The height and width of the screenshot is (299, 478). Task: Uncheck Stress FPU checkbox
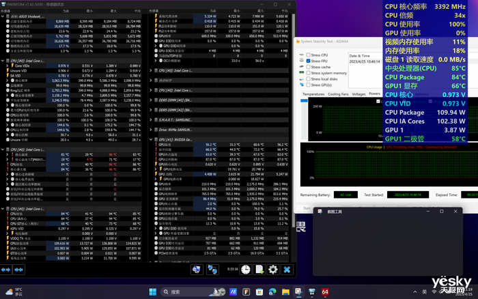point(309,61)
